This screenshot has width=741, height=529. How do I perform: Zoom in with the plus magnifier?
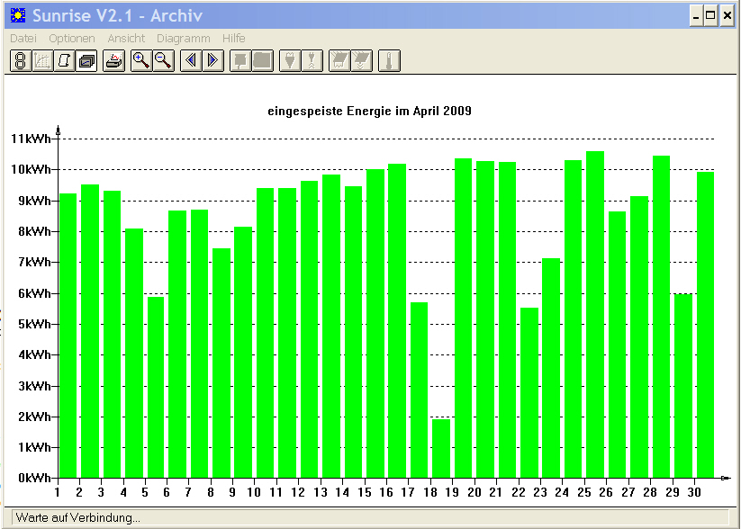[x=141, y=61]
